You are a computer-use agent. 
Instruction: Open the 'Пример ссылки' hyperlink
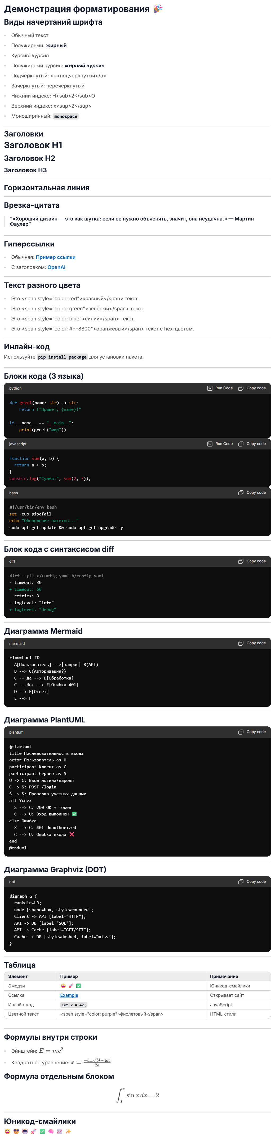coord(56,258)
